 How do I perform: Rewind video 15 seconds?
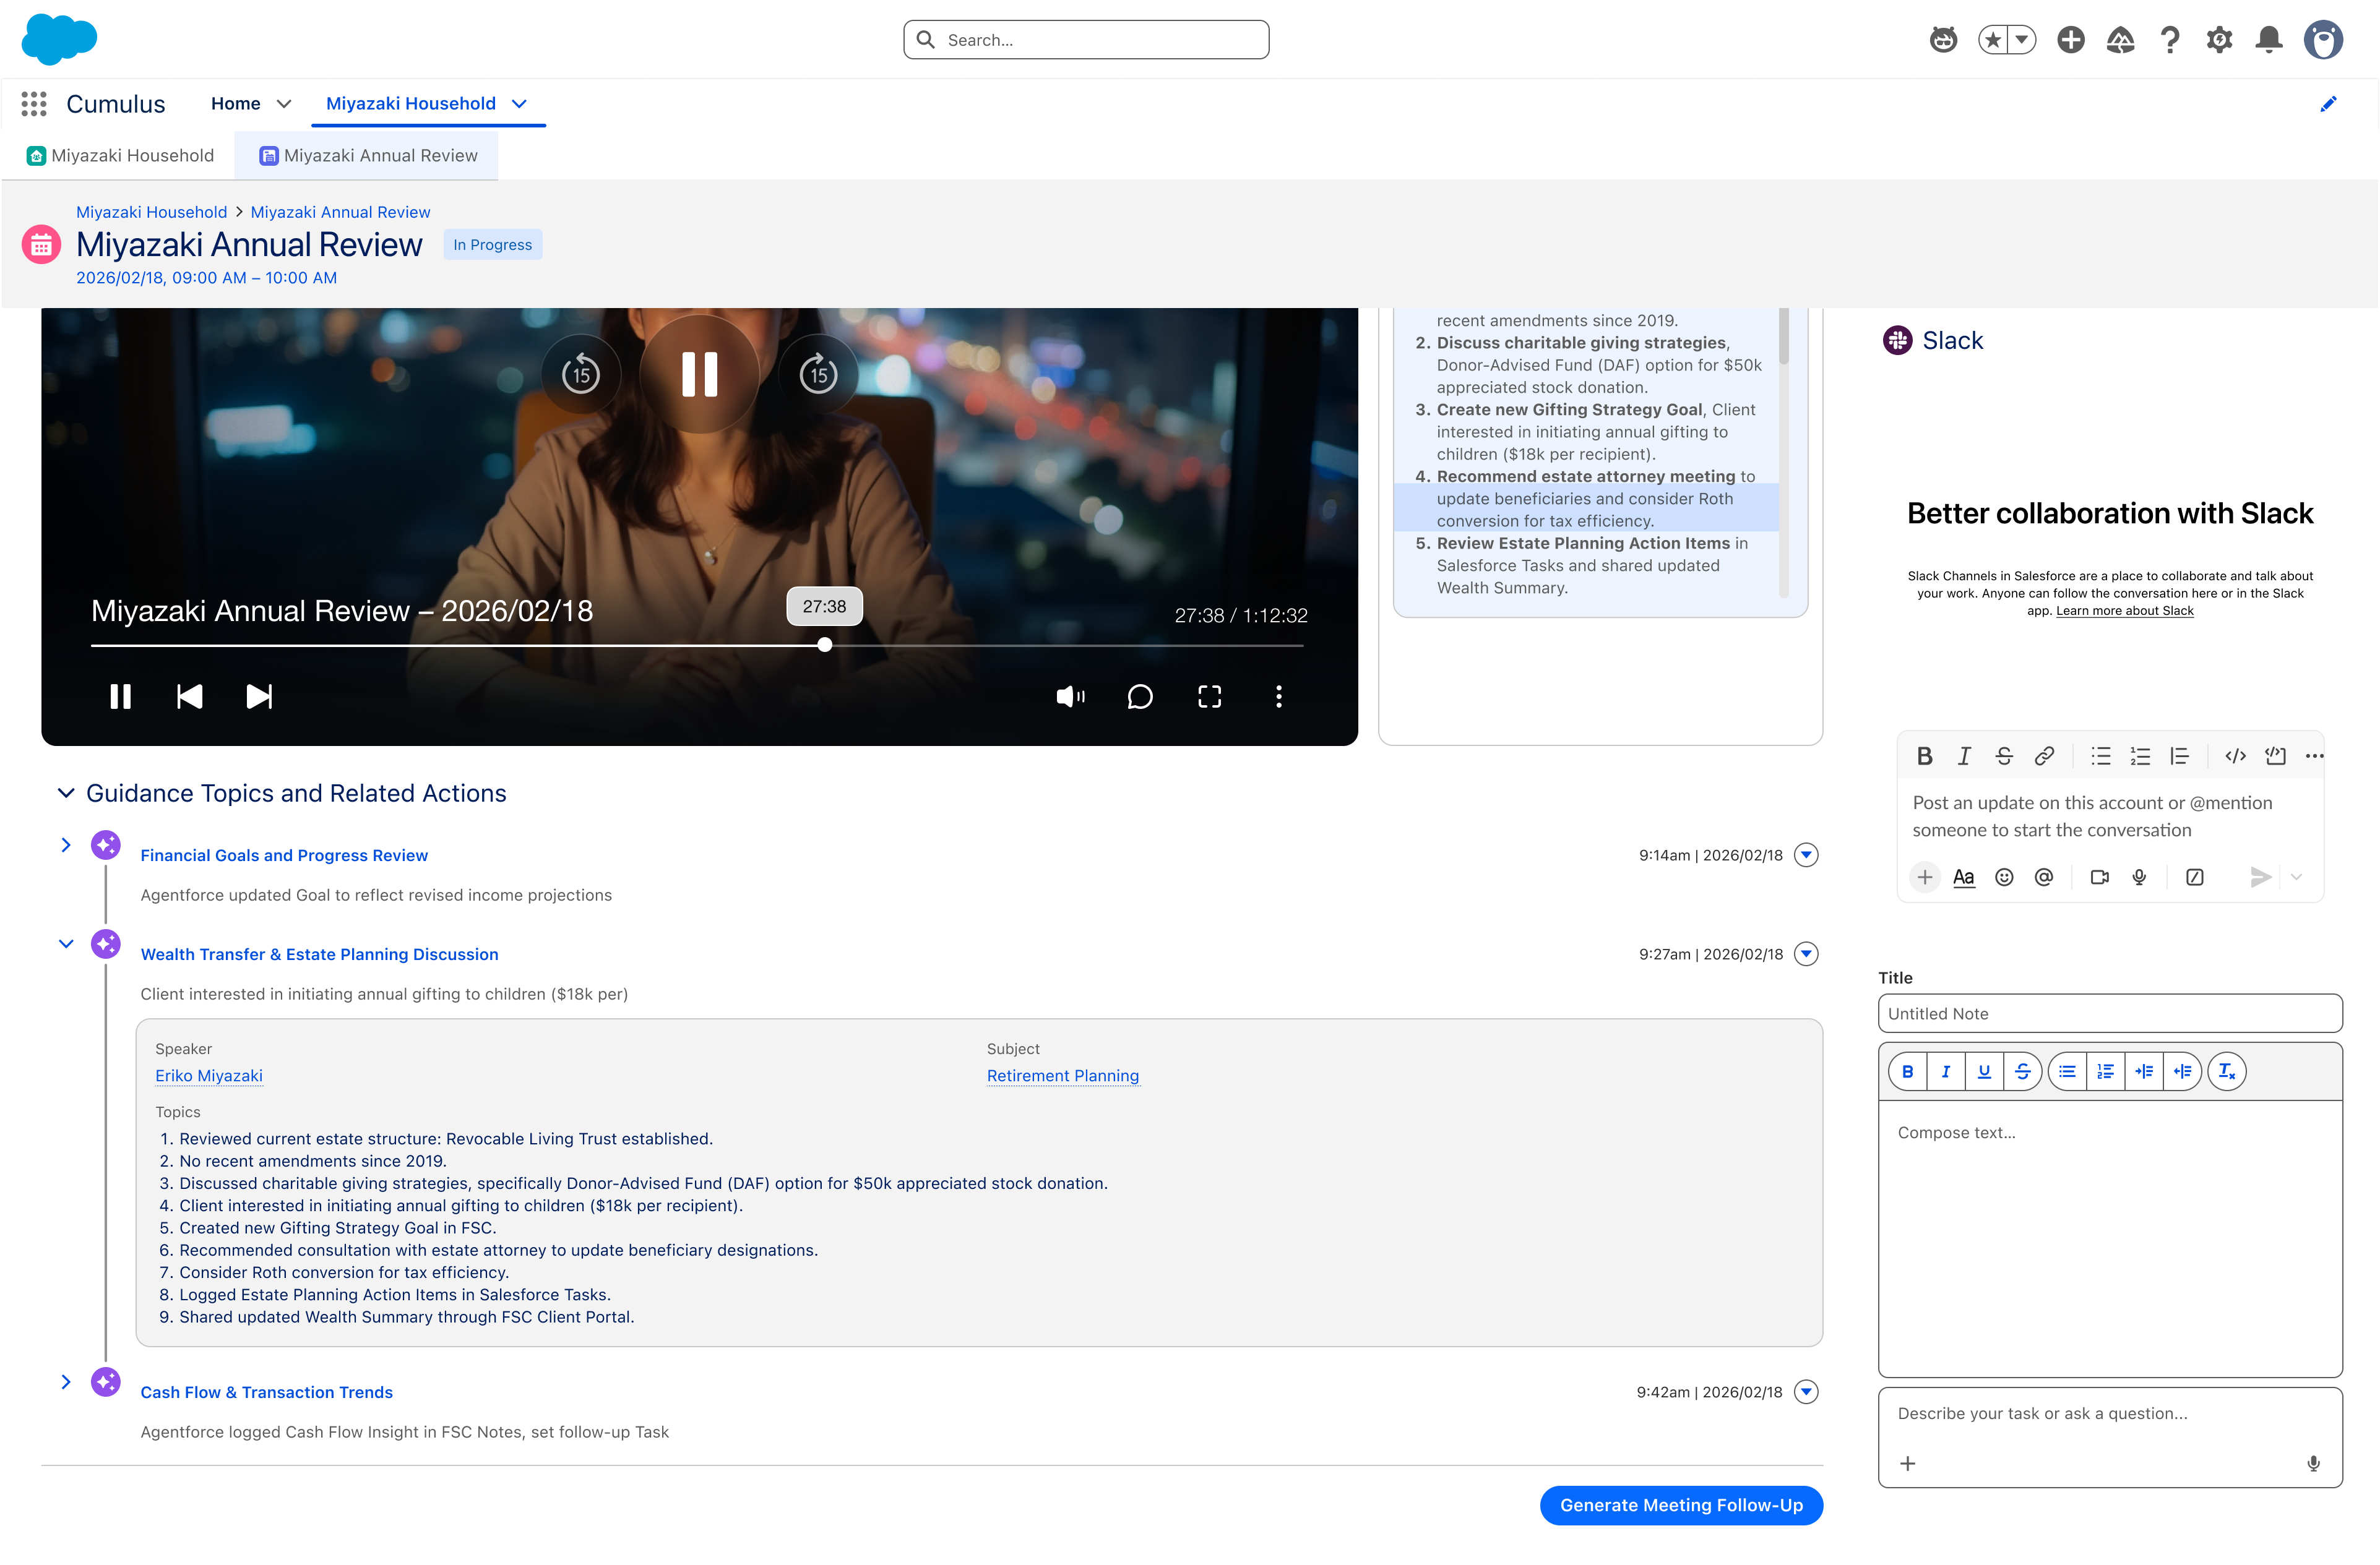(x=581, y=375)
